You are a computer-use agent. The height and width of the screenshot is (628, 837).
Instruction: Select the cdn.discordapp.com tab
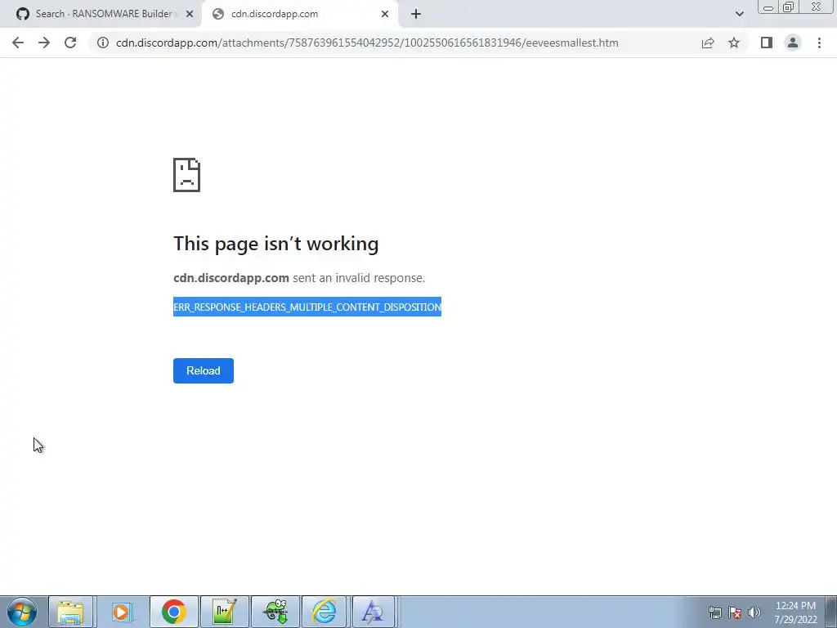299,14
